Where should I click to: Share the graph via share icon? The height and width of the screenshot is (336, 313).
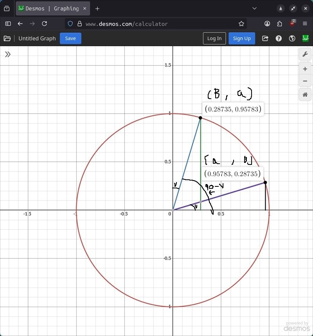click(x=265, y=38)
